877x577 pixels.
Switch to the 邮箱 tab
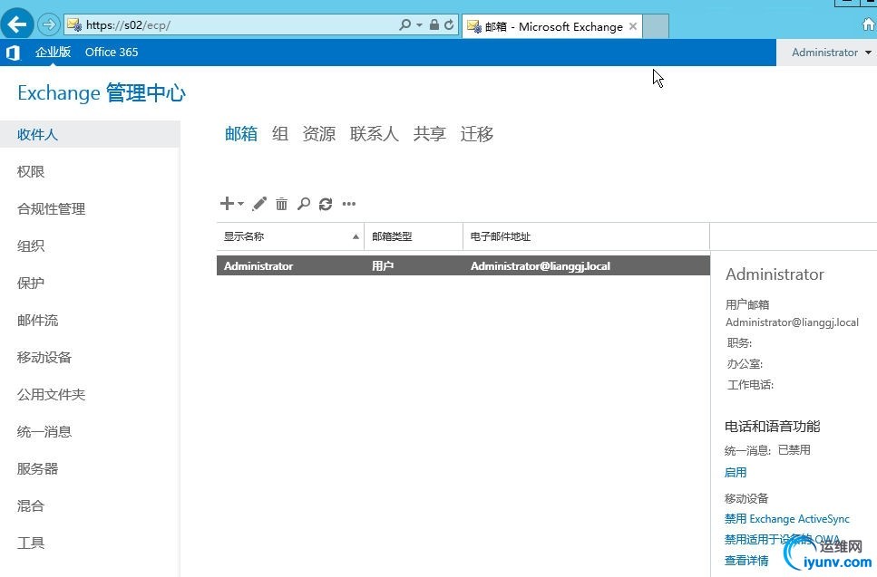point(241,134)
